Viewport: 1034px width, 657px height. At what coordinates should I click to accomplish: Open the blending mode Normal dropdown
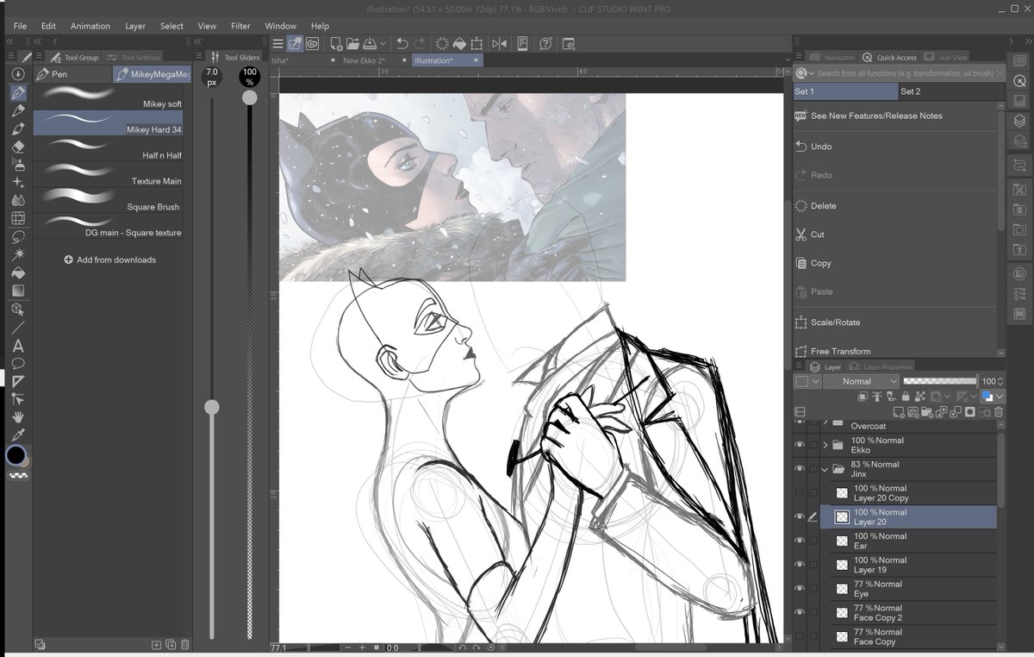pos(861,381)
